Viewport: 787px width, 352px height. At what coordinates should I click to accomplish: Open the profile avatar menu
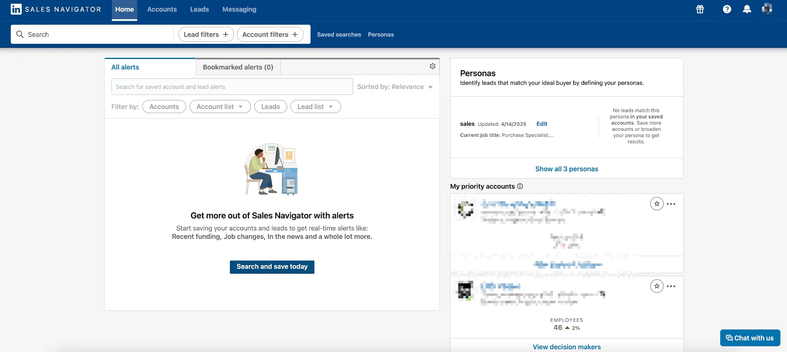(x=767, y=9)
